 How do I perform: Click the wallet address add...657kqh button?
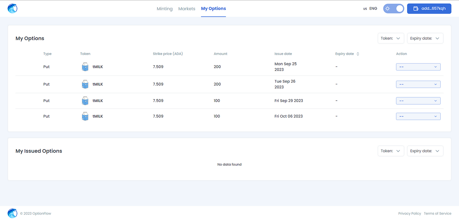tap(429, 9)
